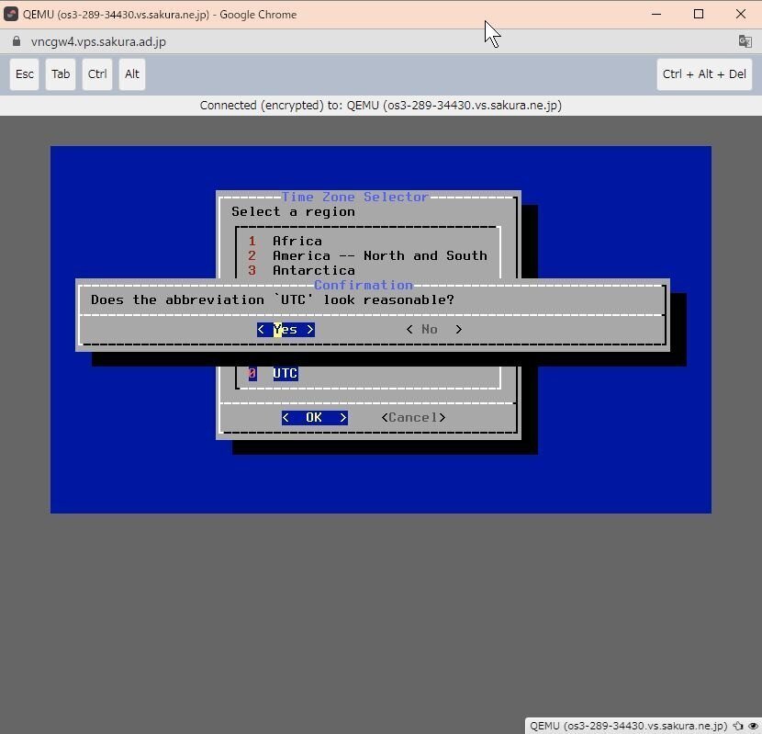The height and width of the screenshot is (734, 762).
Task: Click the Esc key button
Action: coord(24,74)
